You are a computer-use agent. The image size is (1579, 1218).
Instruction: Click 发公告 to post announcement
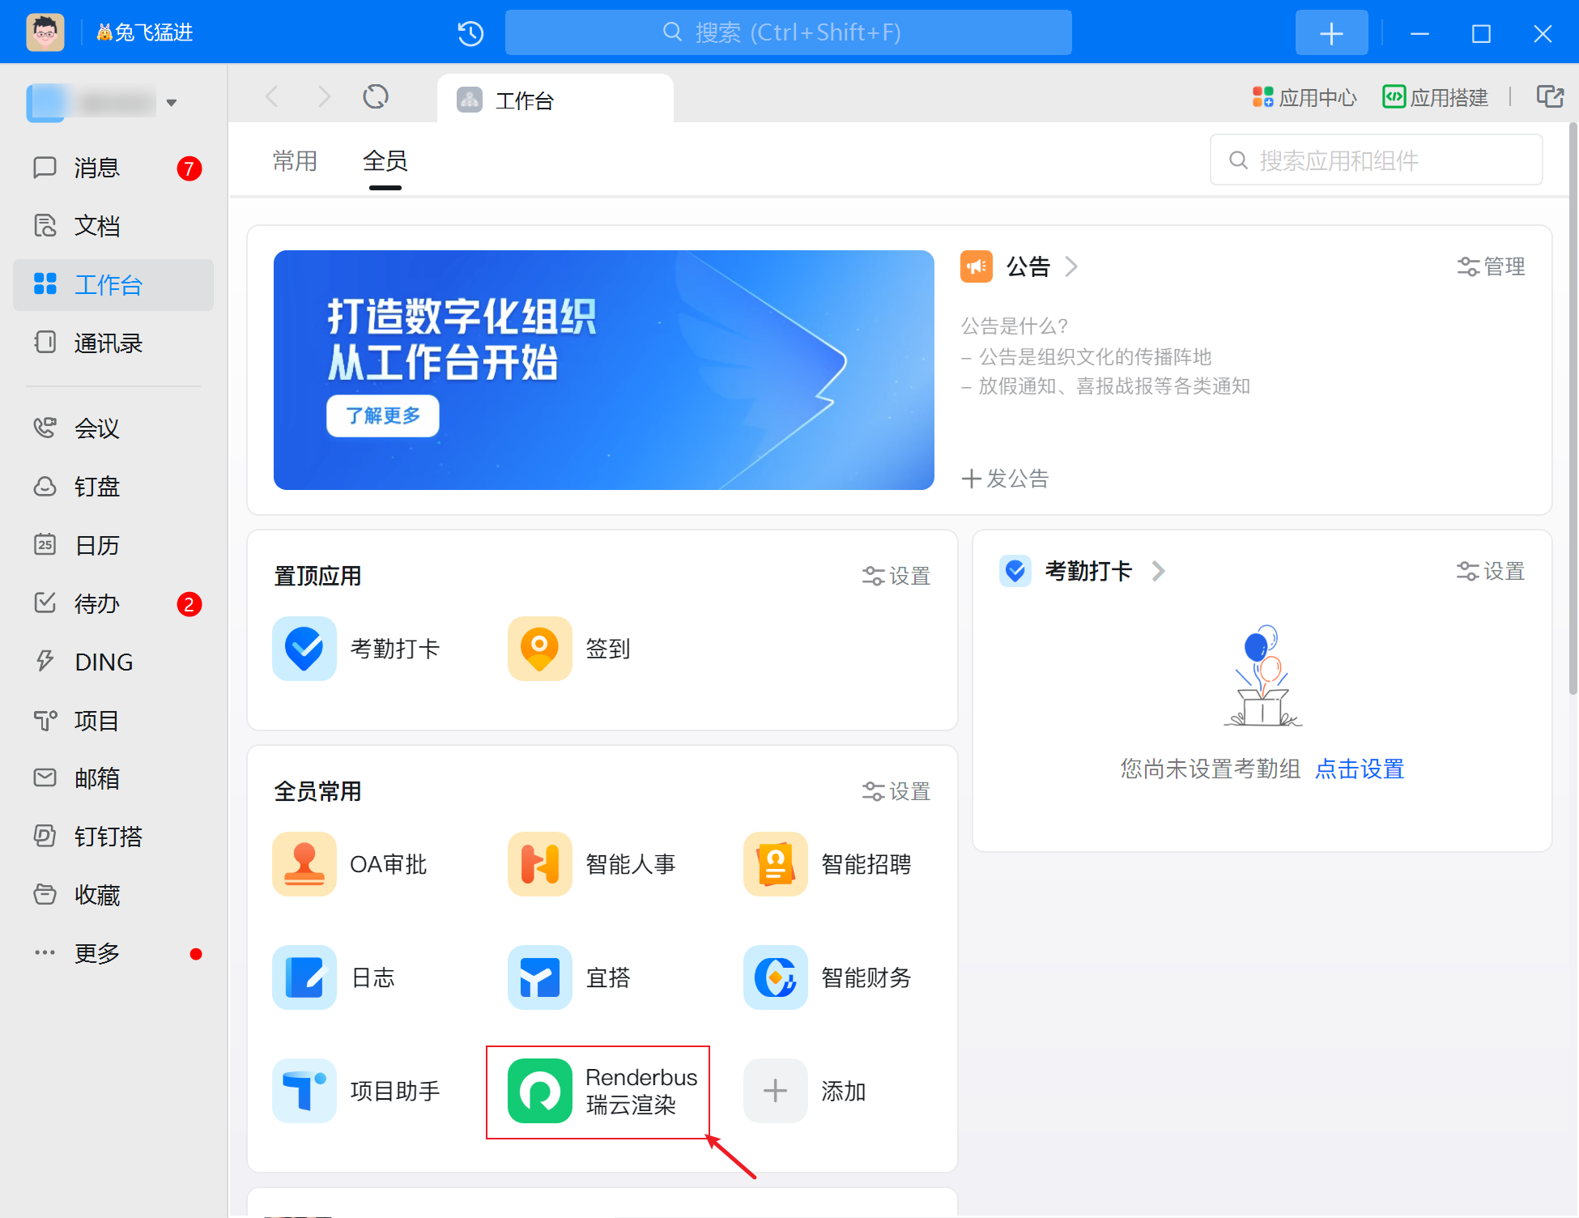(1005, 479)
